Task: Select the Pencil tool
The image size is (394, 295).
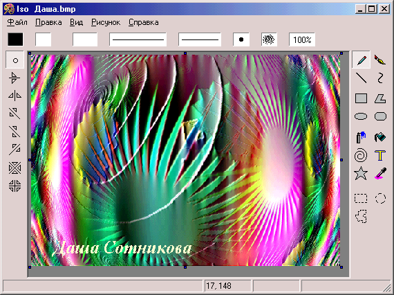Action: pyautogui.click(x=361, y=60)
